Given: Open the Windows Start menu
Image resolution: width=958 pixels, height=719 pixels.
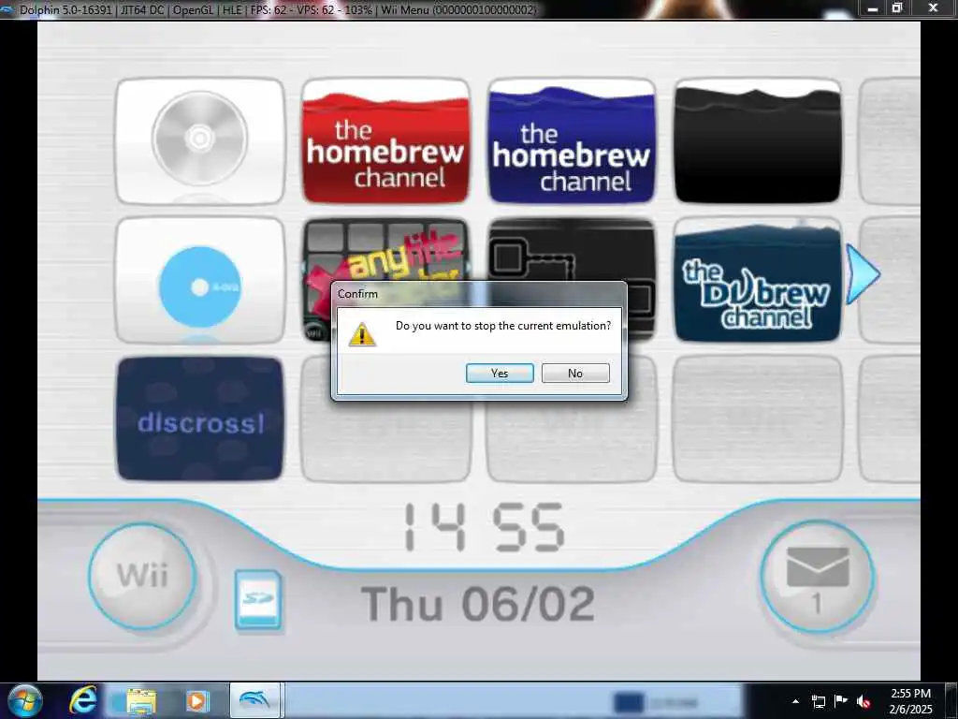Looking at the screenshot, I should (x=24, y=700).
